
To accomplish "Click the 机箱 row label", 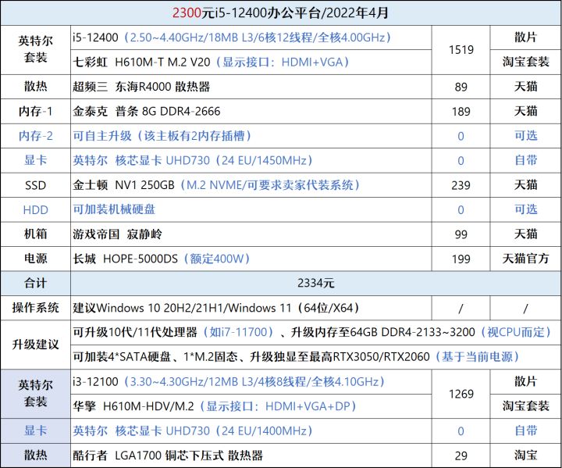I will tap(35, 234).
